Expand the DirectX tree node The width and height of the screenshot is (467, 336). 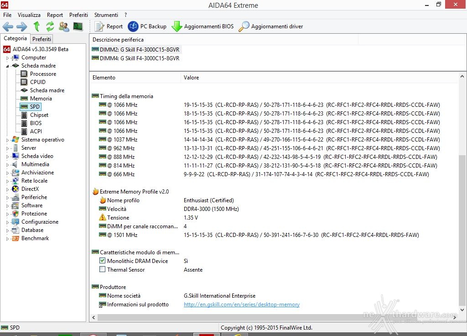7,189
